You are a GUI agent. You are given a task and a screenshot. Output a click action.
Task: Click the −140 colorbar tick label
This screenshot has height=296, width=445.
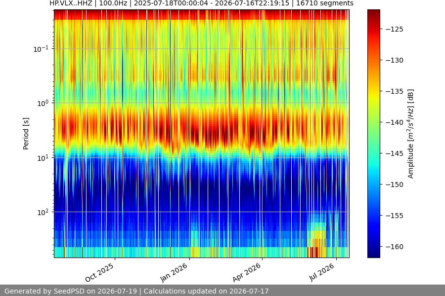(395, 122)
